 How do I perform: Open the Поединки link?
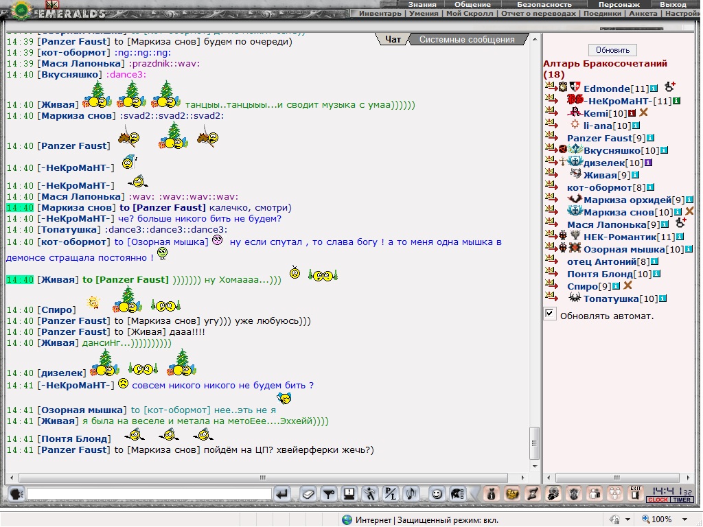[x=602, y=13]
